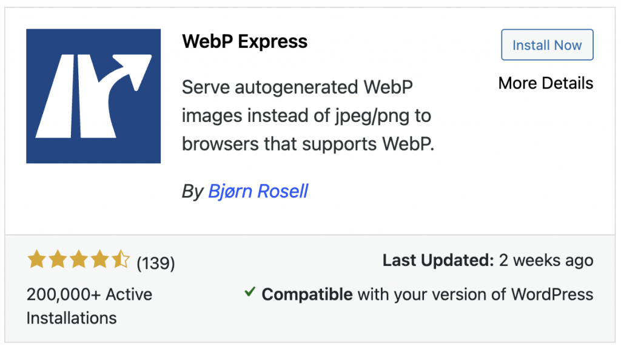This screenshot has height=349, width=621.
Task: Click the third gold rating star
Action: pyautogui.click(x=79, y=261)
